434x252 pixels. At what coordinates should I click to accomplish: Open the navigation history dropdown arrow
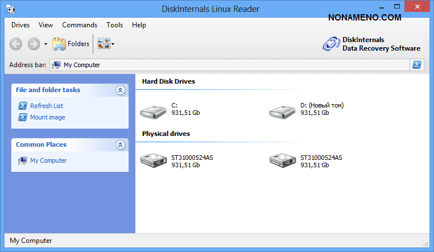(x=46, y=44)
